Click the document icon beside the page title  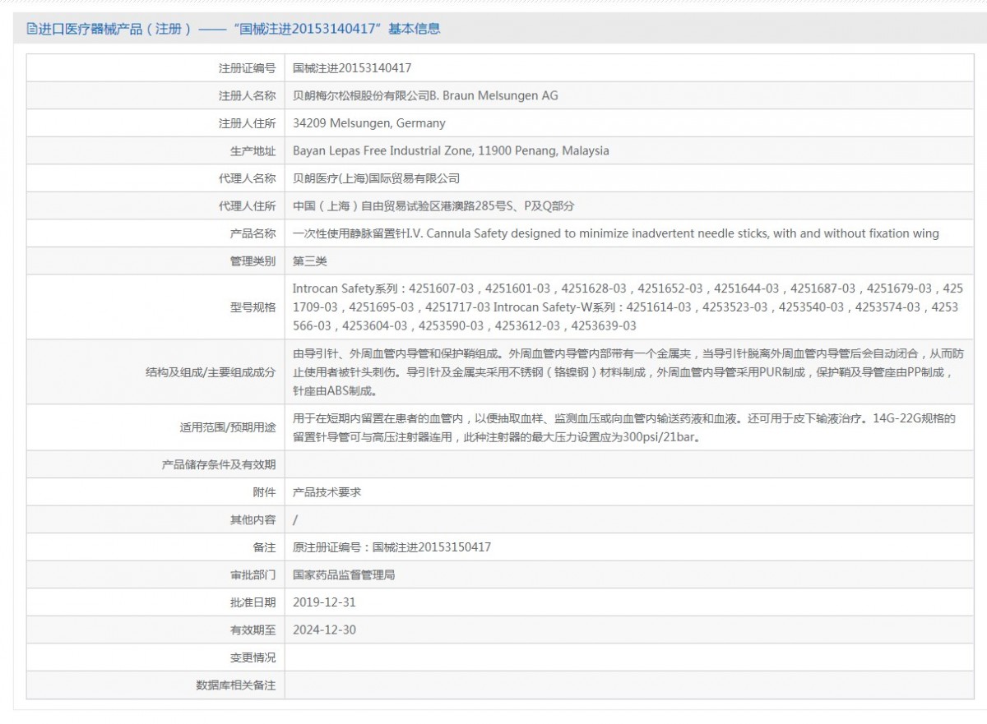pyautogui.click(x=32, y=29)
